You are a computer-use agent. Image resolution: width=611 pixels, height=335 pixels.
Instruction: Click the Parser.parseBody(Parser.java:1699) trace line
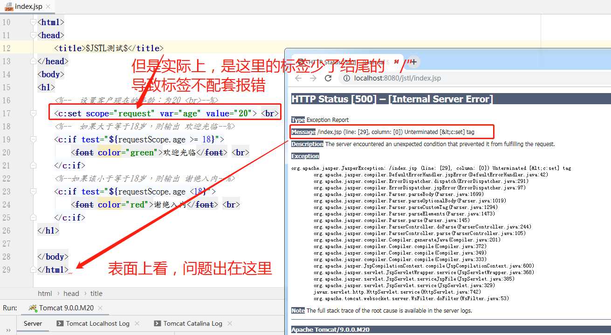click(399, 194)
